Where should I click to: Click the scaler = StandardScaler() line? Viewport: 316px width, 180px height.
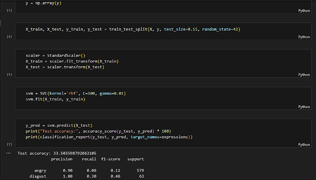(56, 55)
